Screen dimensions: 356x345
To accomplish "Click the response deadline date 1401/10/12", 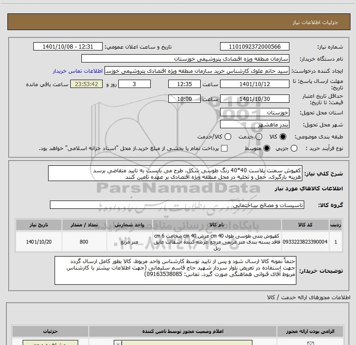I will coord(254,84).
